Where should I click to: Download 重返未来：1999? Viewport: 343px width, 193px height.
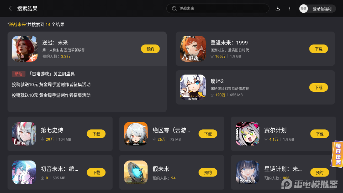click(x=318, y=49)
